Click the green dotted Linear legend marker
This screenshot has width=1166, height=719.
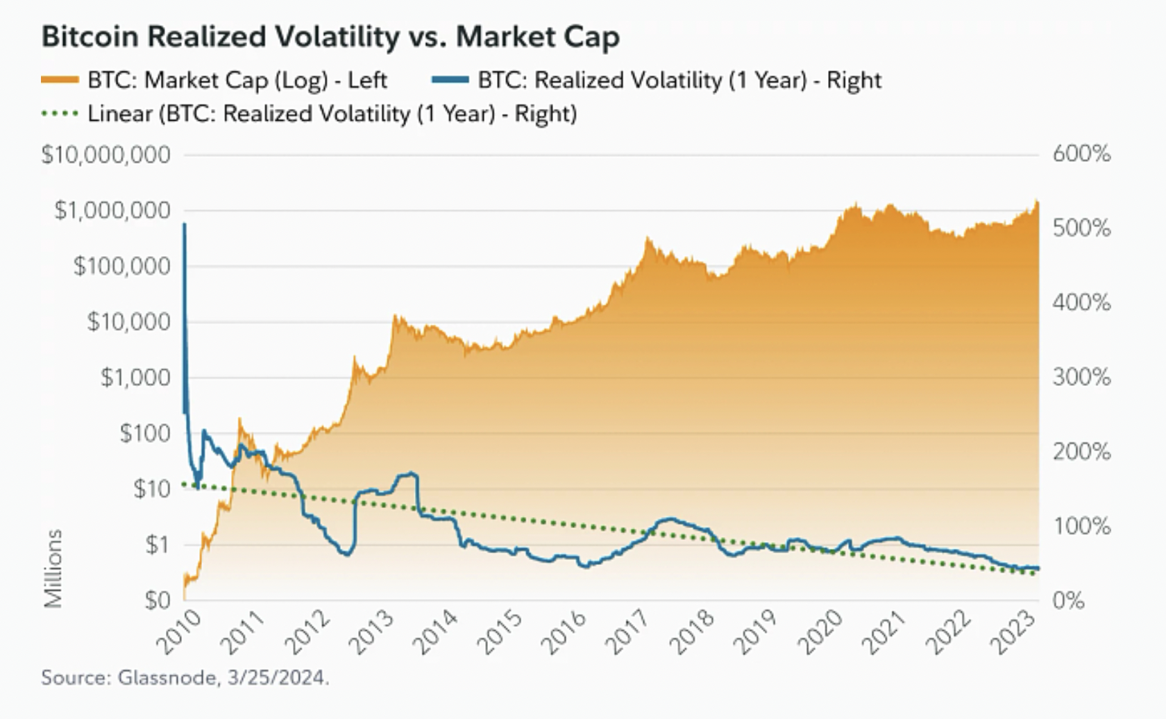pyautogui.click(x=60, y=114)
